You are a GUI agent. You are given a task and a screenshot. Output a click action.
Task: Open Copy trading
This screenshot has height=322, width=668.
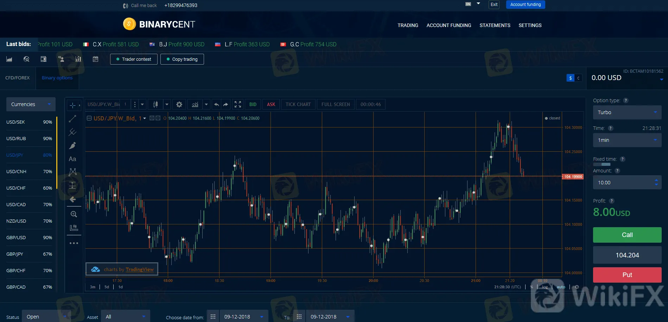[x=182, y=59]
